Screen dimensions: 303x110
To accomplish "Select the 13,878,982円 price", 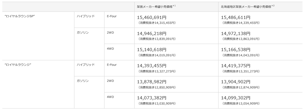I will (152, 82).
